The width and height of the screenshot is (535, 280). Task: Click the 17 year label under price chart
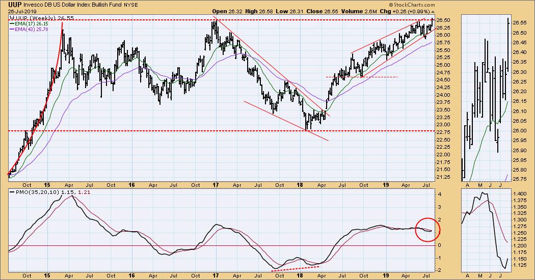pos(216,185)
